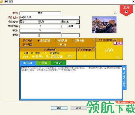The image size is (135, 115).
Task: Select 指定范围 radio option
Action: (x=39, y=41)
